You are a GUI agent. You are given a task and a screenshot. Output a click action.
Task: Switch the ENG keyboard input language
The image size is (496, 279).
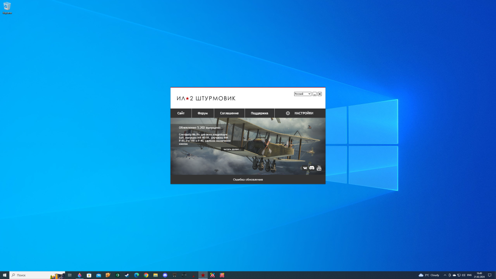pos(469,275)
